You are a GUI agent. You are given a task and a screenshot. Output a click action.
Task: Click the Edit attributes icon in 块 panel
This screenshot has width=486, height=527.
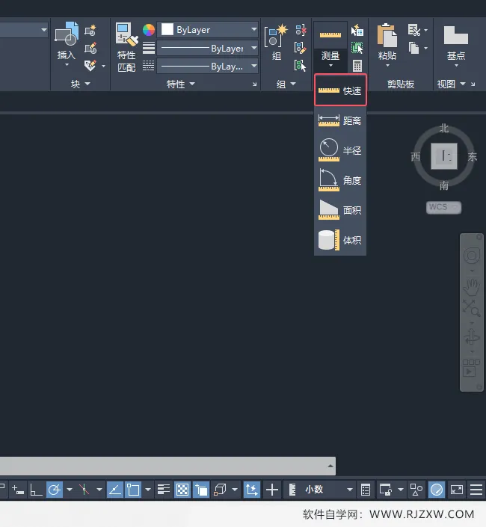click(90, 66)
